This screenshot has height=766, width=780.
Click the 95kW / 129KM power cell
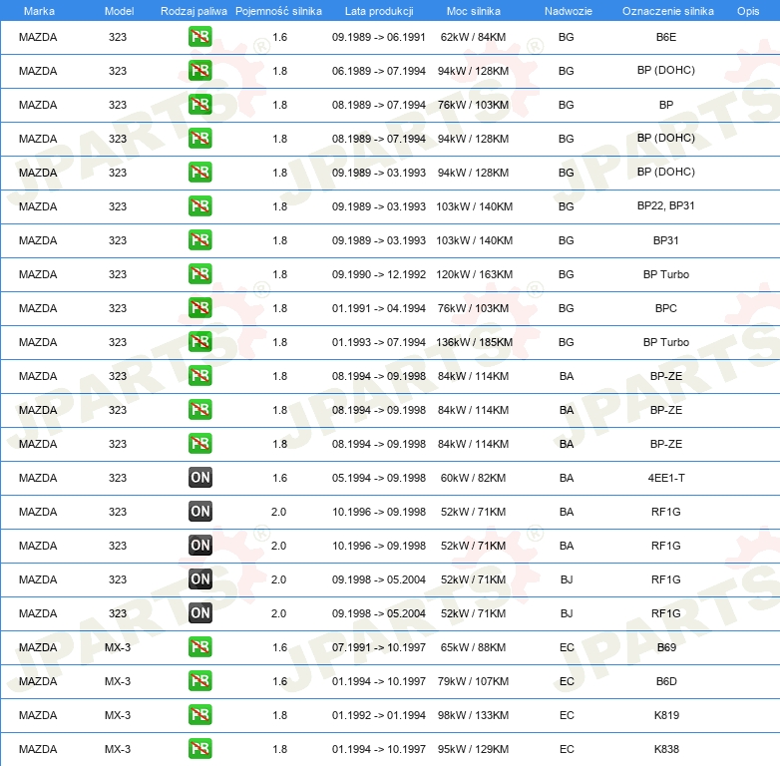pyautogui.click(x=473, y=749)
